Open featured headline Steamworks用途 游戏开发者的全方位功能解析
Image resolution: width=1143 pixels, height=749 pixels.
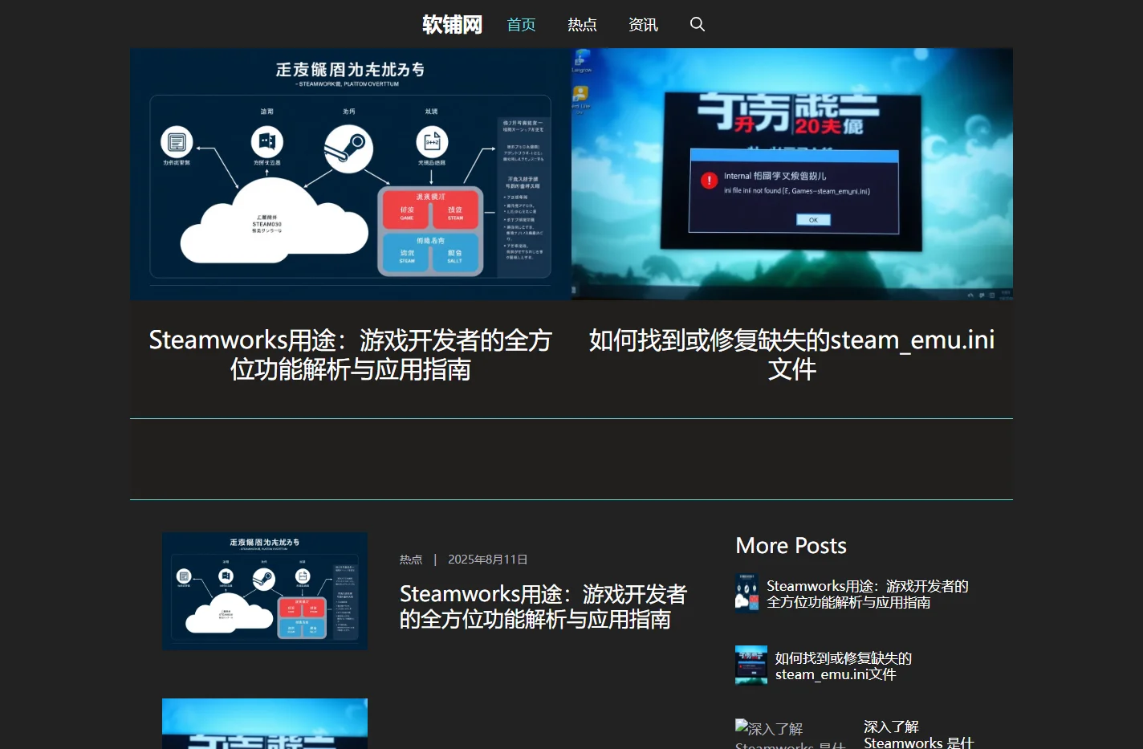pyautogui.click(x=351, y=355)
